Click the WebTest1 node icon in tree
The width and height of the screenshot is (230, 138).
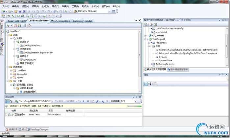(21, 46)
